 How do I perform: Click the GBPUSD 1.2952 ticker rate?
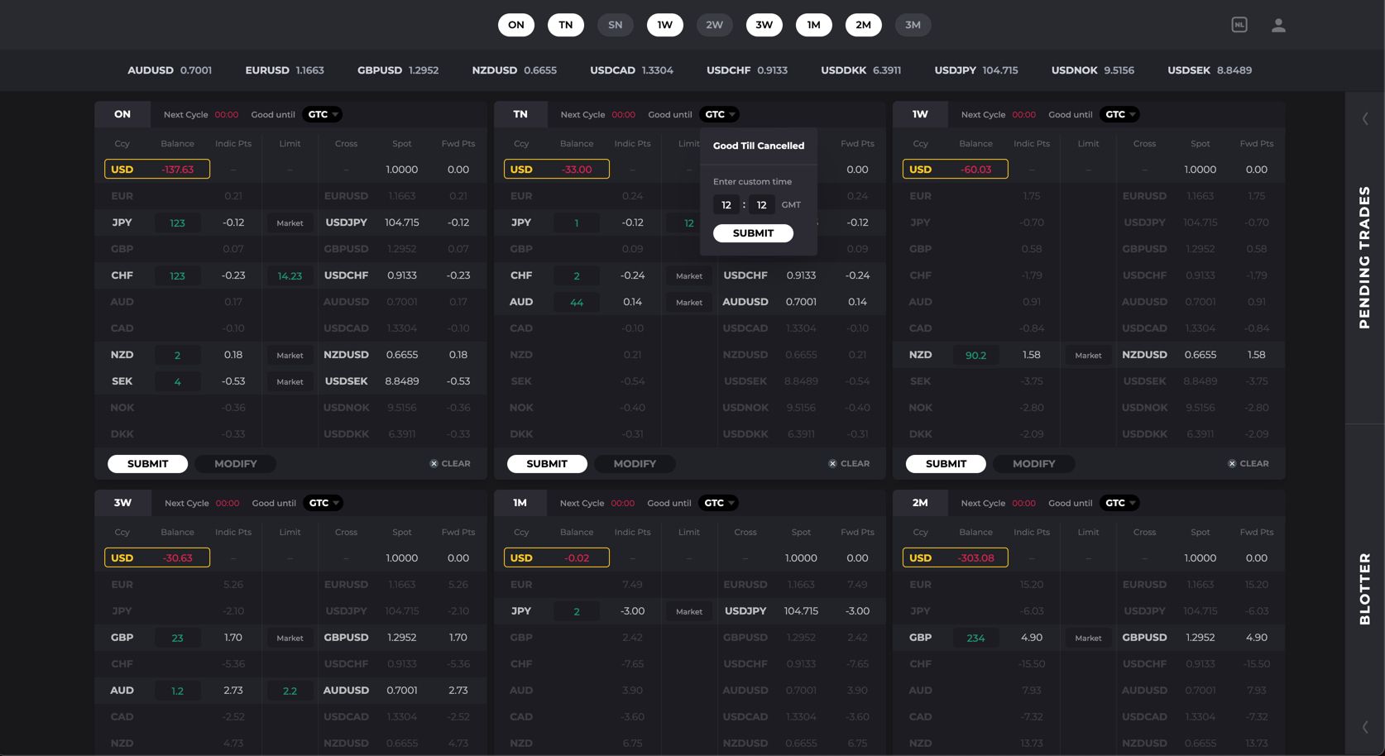[398, 70]
